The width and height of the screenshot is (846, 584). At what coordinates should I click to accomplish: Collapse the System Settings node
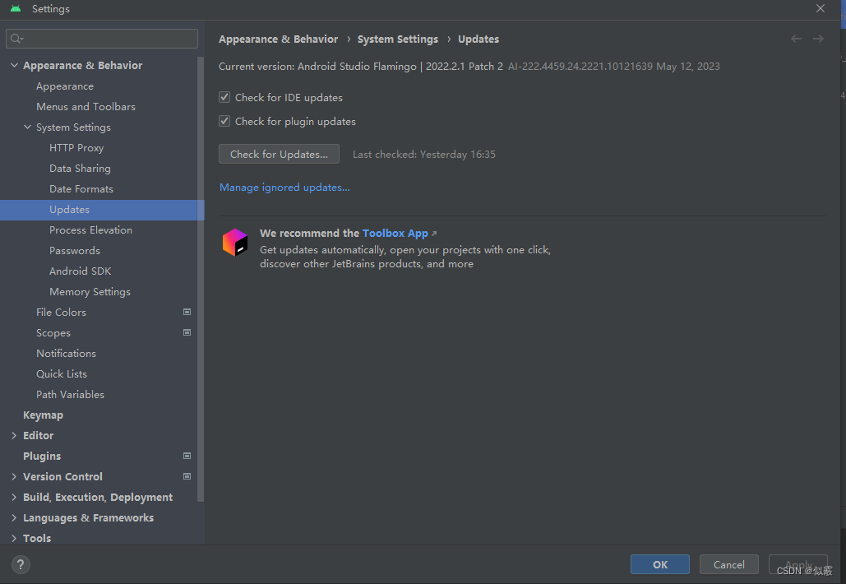pyautogui.click(x=27, y=127)
